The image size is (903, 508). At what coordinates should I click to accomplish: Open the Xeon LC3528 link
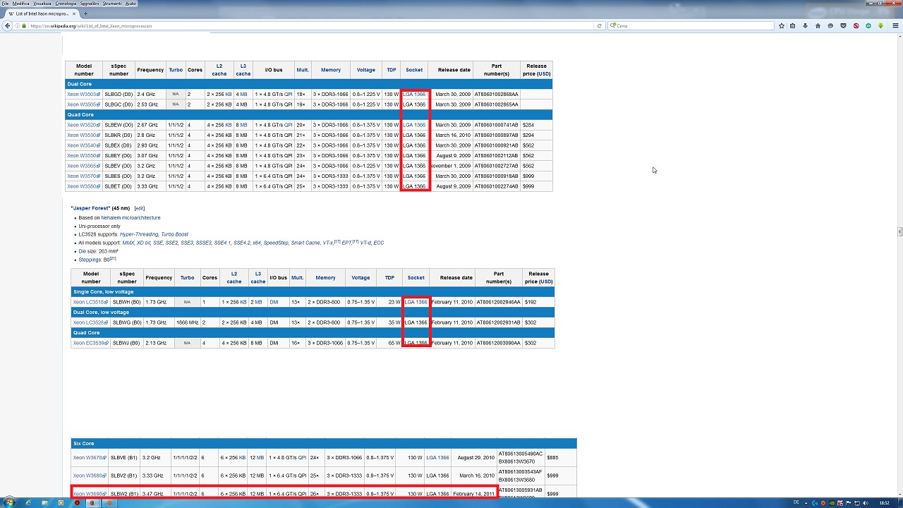[90, 322]
